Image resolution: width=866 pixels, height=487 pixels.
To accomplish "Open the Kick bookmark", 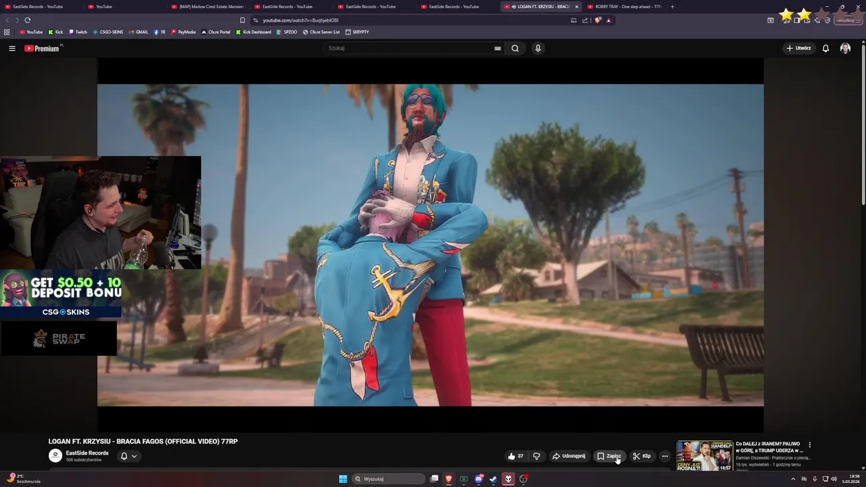I will (x=55, y=32).
